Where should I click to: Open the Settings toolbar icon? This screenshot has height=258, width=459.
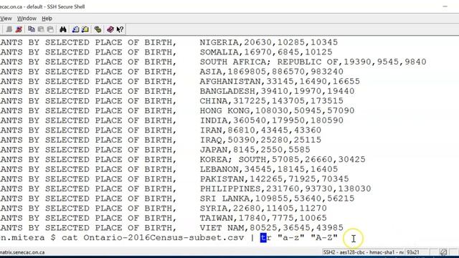click(98, 29)
